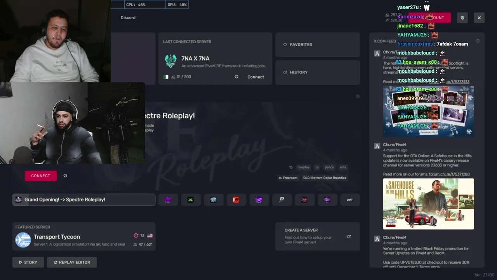Click the Transport Tycoon server logo
The image size is (497, 280).
(x=23, y=240)
